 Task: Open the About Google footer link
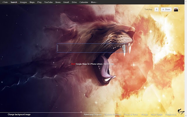[157, 114]
